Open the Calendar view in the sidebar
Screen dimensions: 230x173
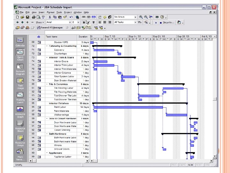tap(20, 42)
